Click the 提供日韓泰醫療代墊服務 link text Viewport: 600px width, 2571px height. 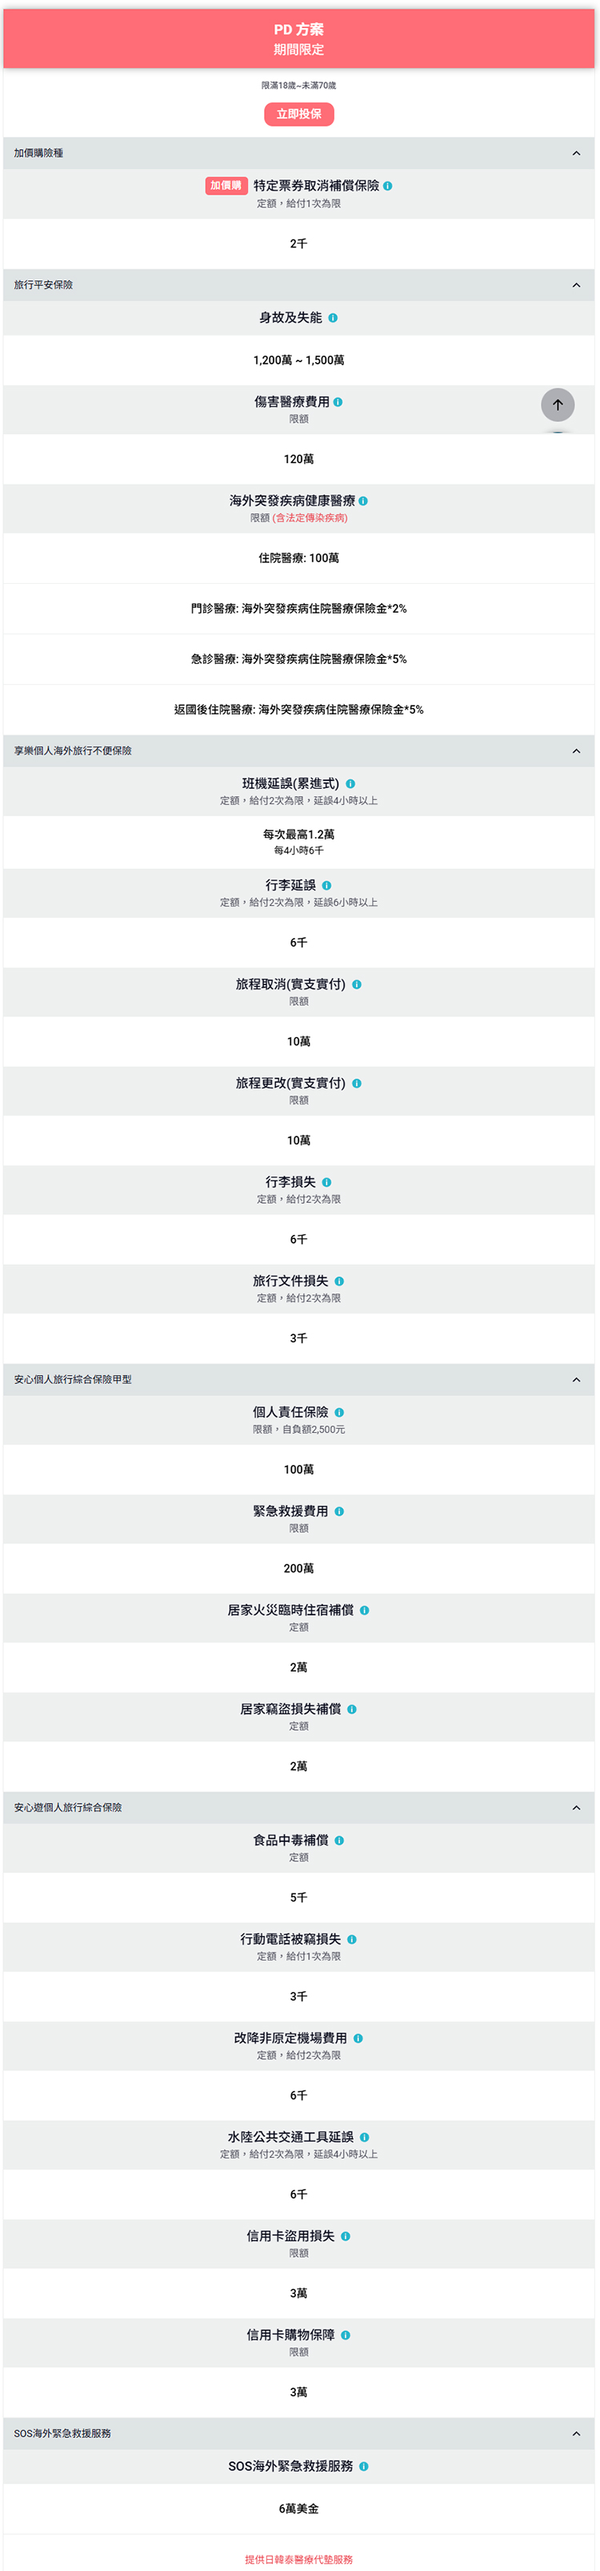(x=299, y=2560)
